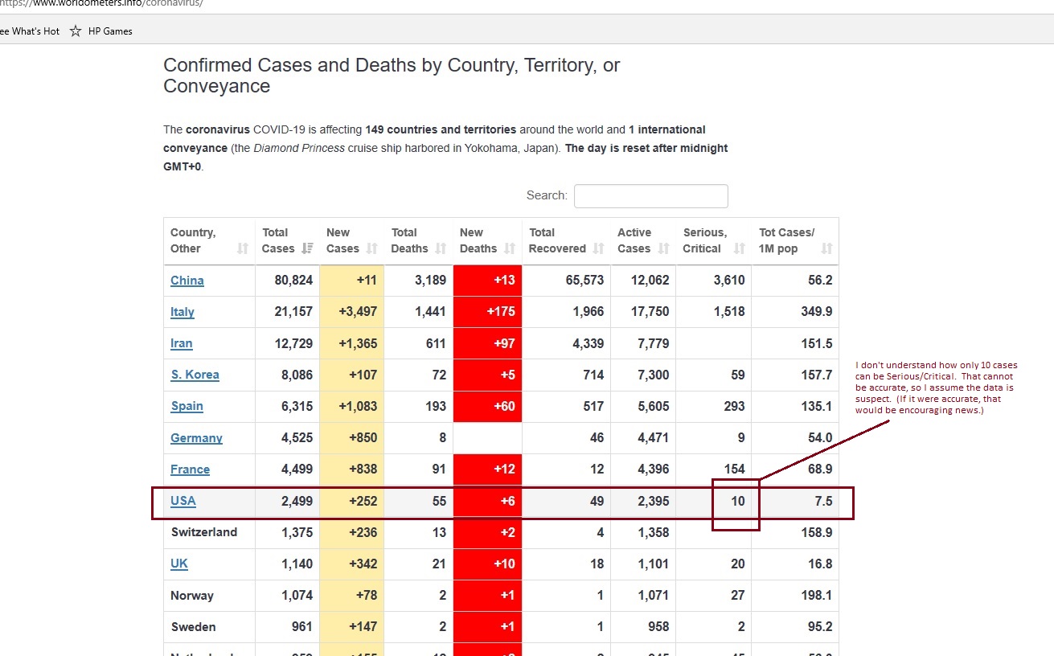Click the Serious, Critical sort icon

(739, 249)
